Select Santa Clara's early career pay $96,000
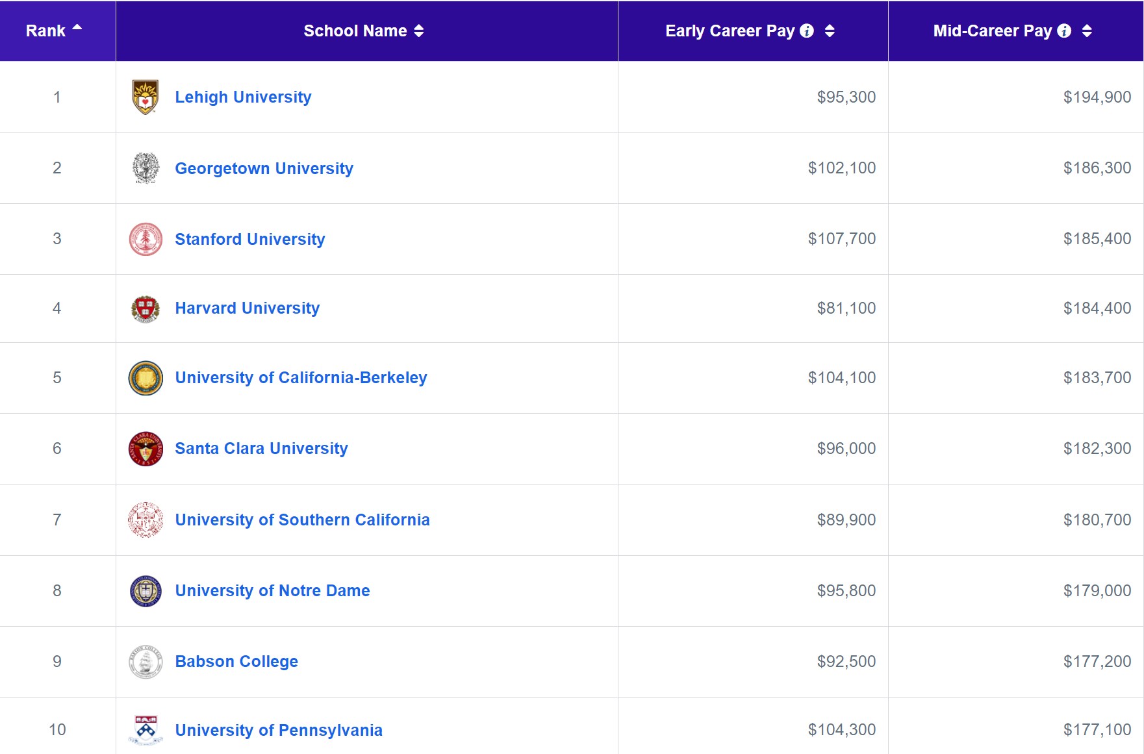 pyautogui.click(x=846, y=448)
